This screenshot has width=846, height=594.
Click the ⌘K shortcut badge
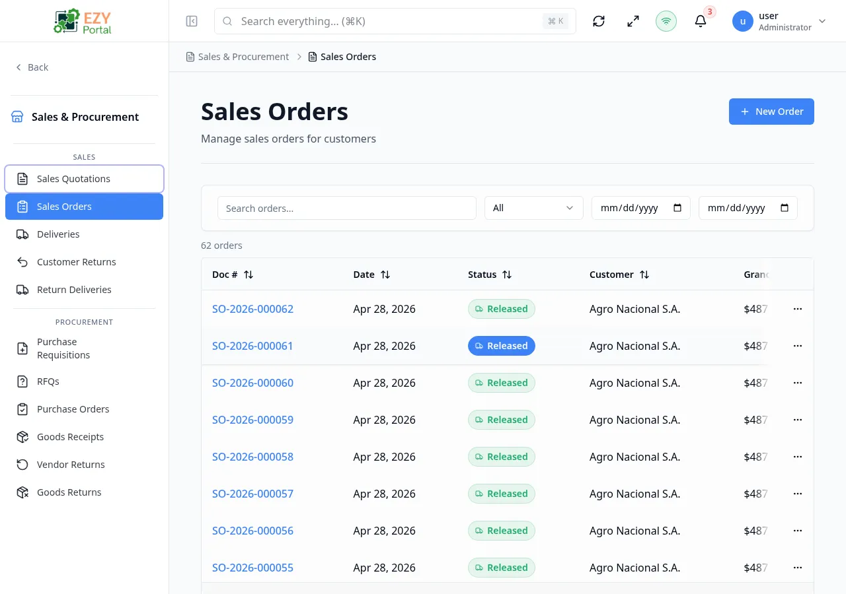click(556, 21)
